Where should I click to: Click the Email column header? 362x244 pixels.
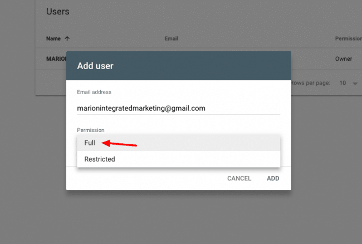pyautogui.click(x=171, y=39)
